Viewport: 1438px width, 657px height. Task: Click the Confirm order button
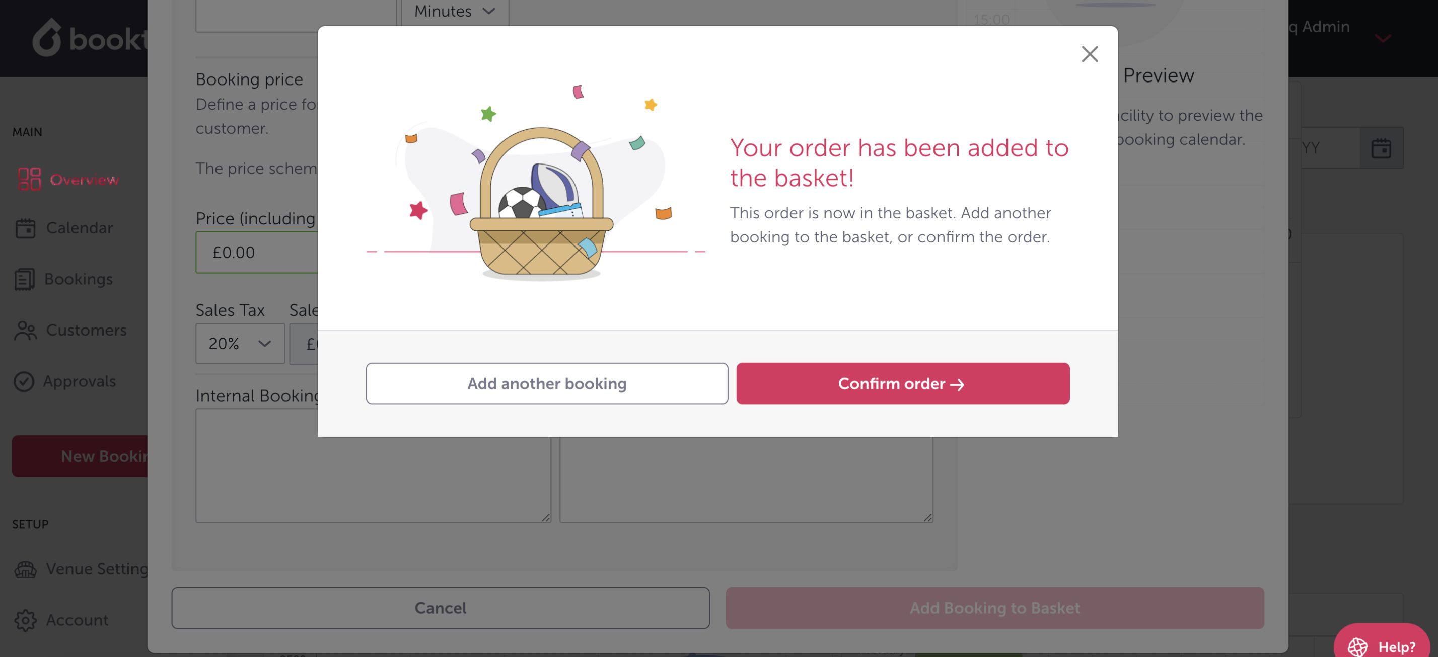(x=903, y=384)
